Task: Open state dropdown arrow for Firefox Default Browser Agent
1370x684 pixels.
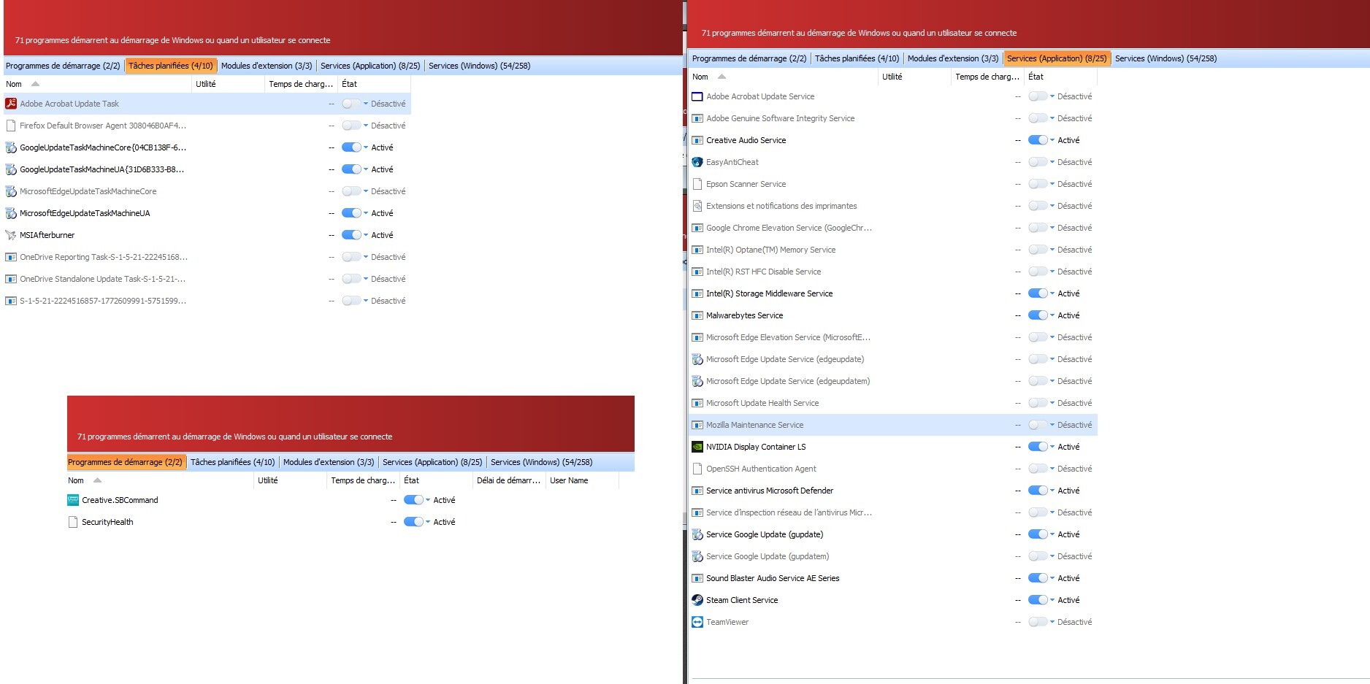Action: click(x=366, y=126)
